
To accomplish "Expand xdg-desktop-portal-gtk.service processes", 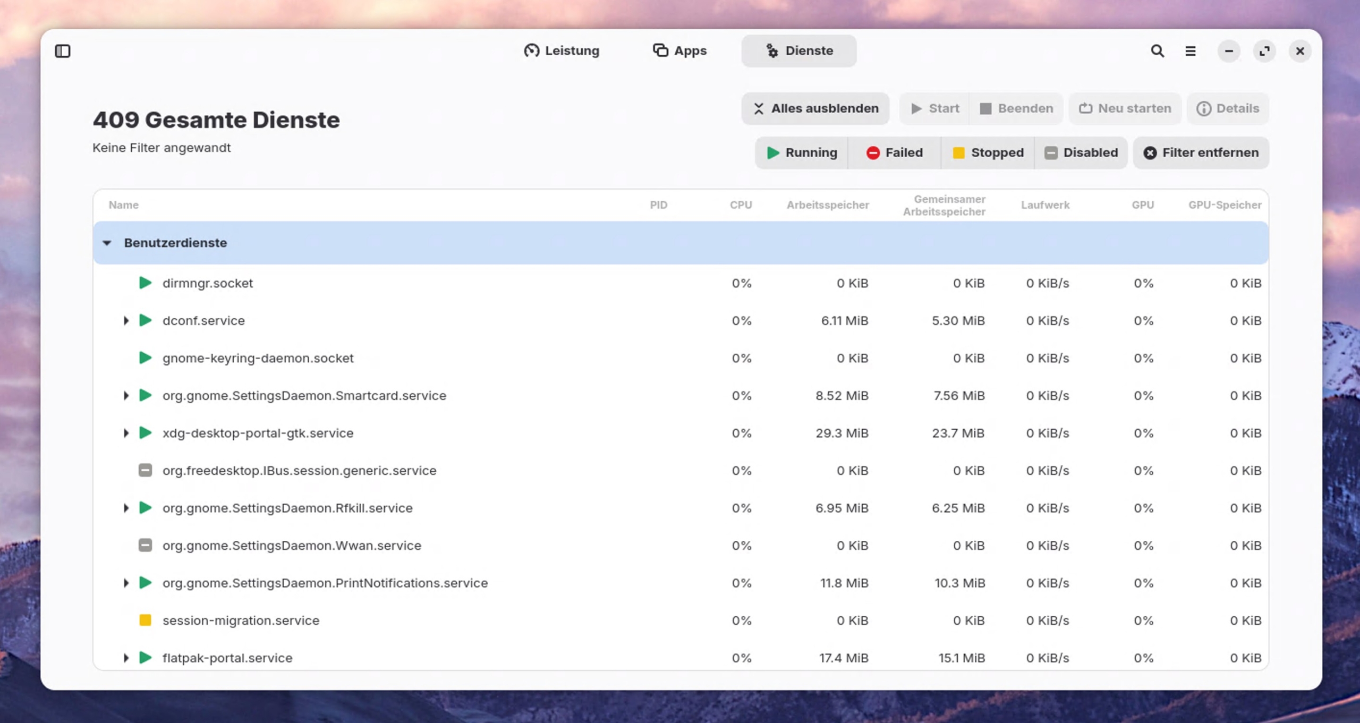I will 126,433.
